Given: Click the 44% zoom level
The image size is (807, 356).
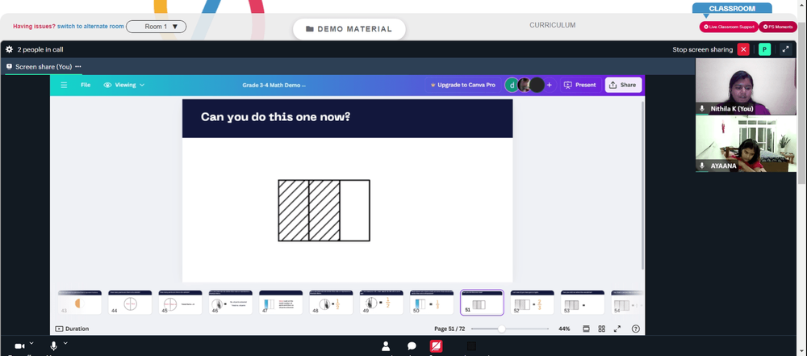Looking at the screenshot, I should pos(564,329).
